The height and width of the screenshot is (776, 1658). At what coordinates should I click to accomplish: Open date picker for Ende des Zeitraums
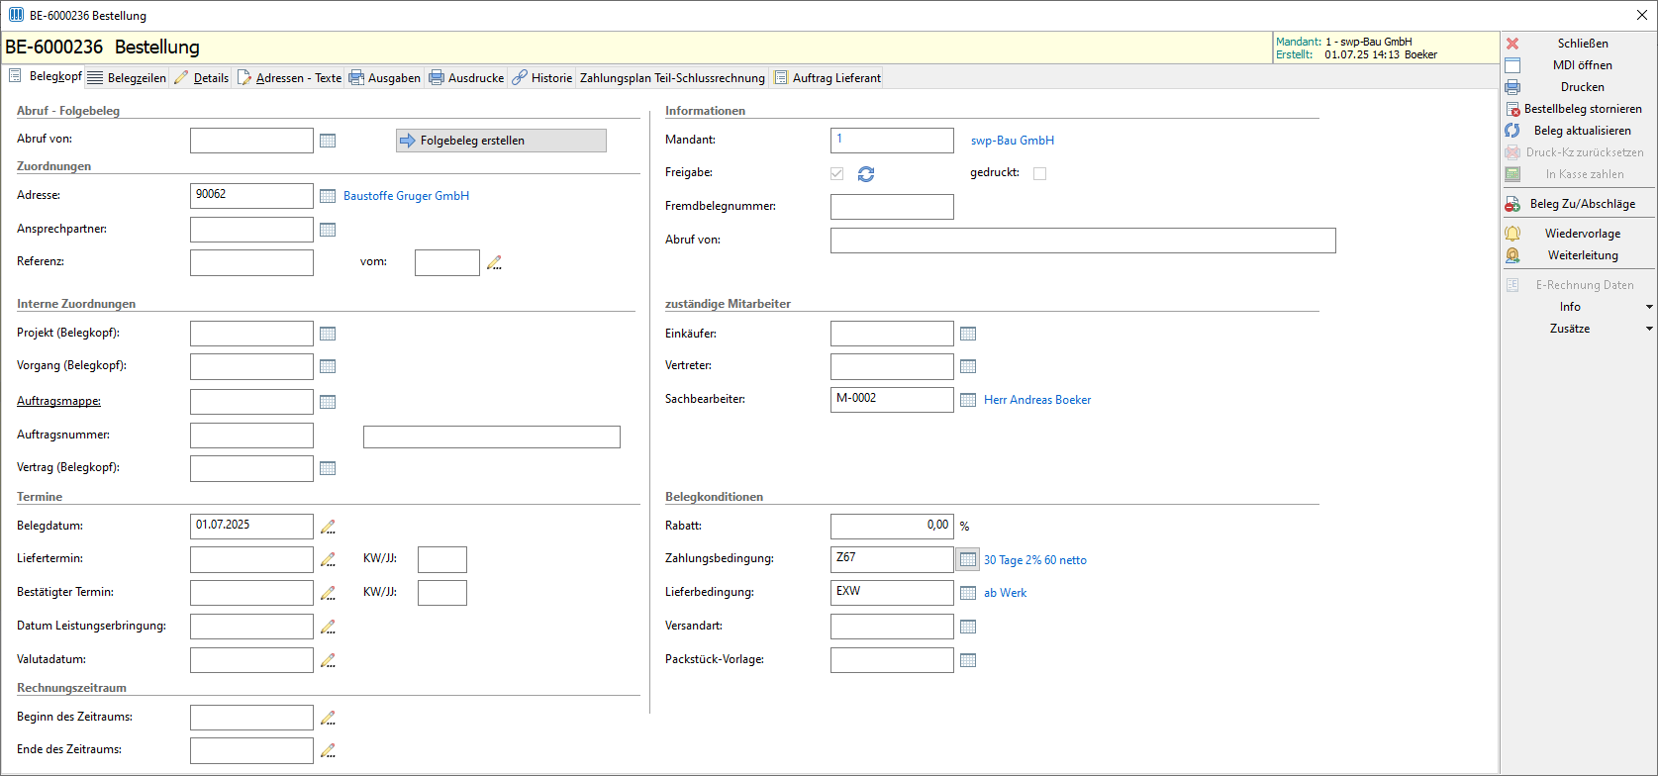coord(328,750)
